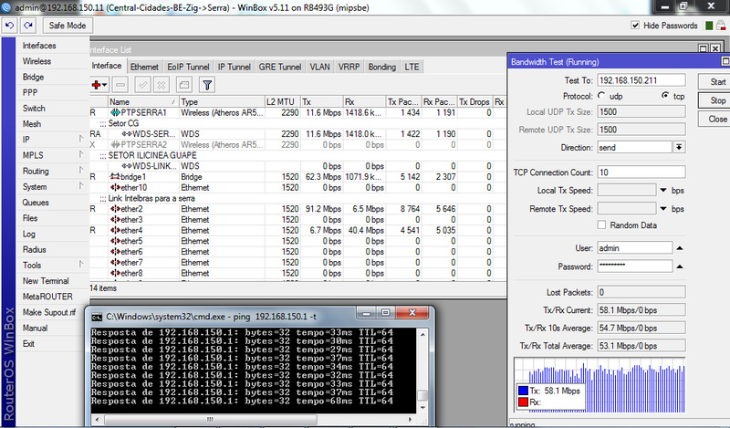Viewport: 730px width, 428px height.
Task: Click the blue Tx legend color swatch
Action: [523, 391]
